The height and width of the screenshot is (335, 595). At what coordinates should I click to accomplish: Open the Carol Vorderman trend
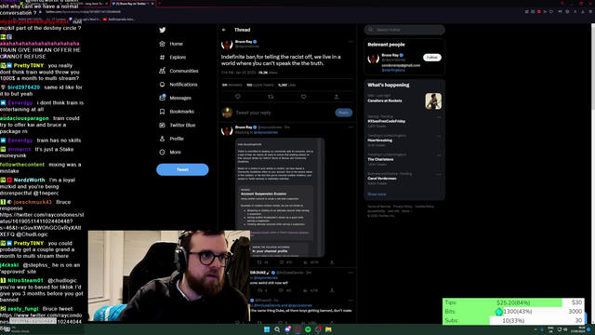pos(382,178)
